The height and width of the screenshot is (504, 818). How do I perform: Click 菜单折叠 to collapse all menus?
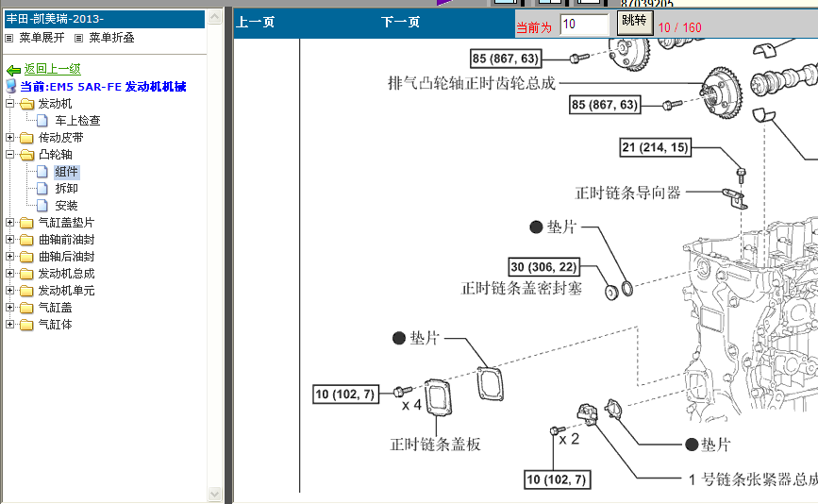(111, 38)
